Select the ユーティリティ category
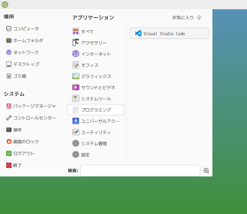247x214 pixels. click(96, 132)
